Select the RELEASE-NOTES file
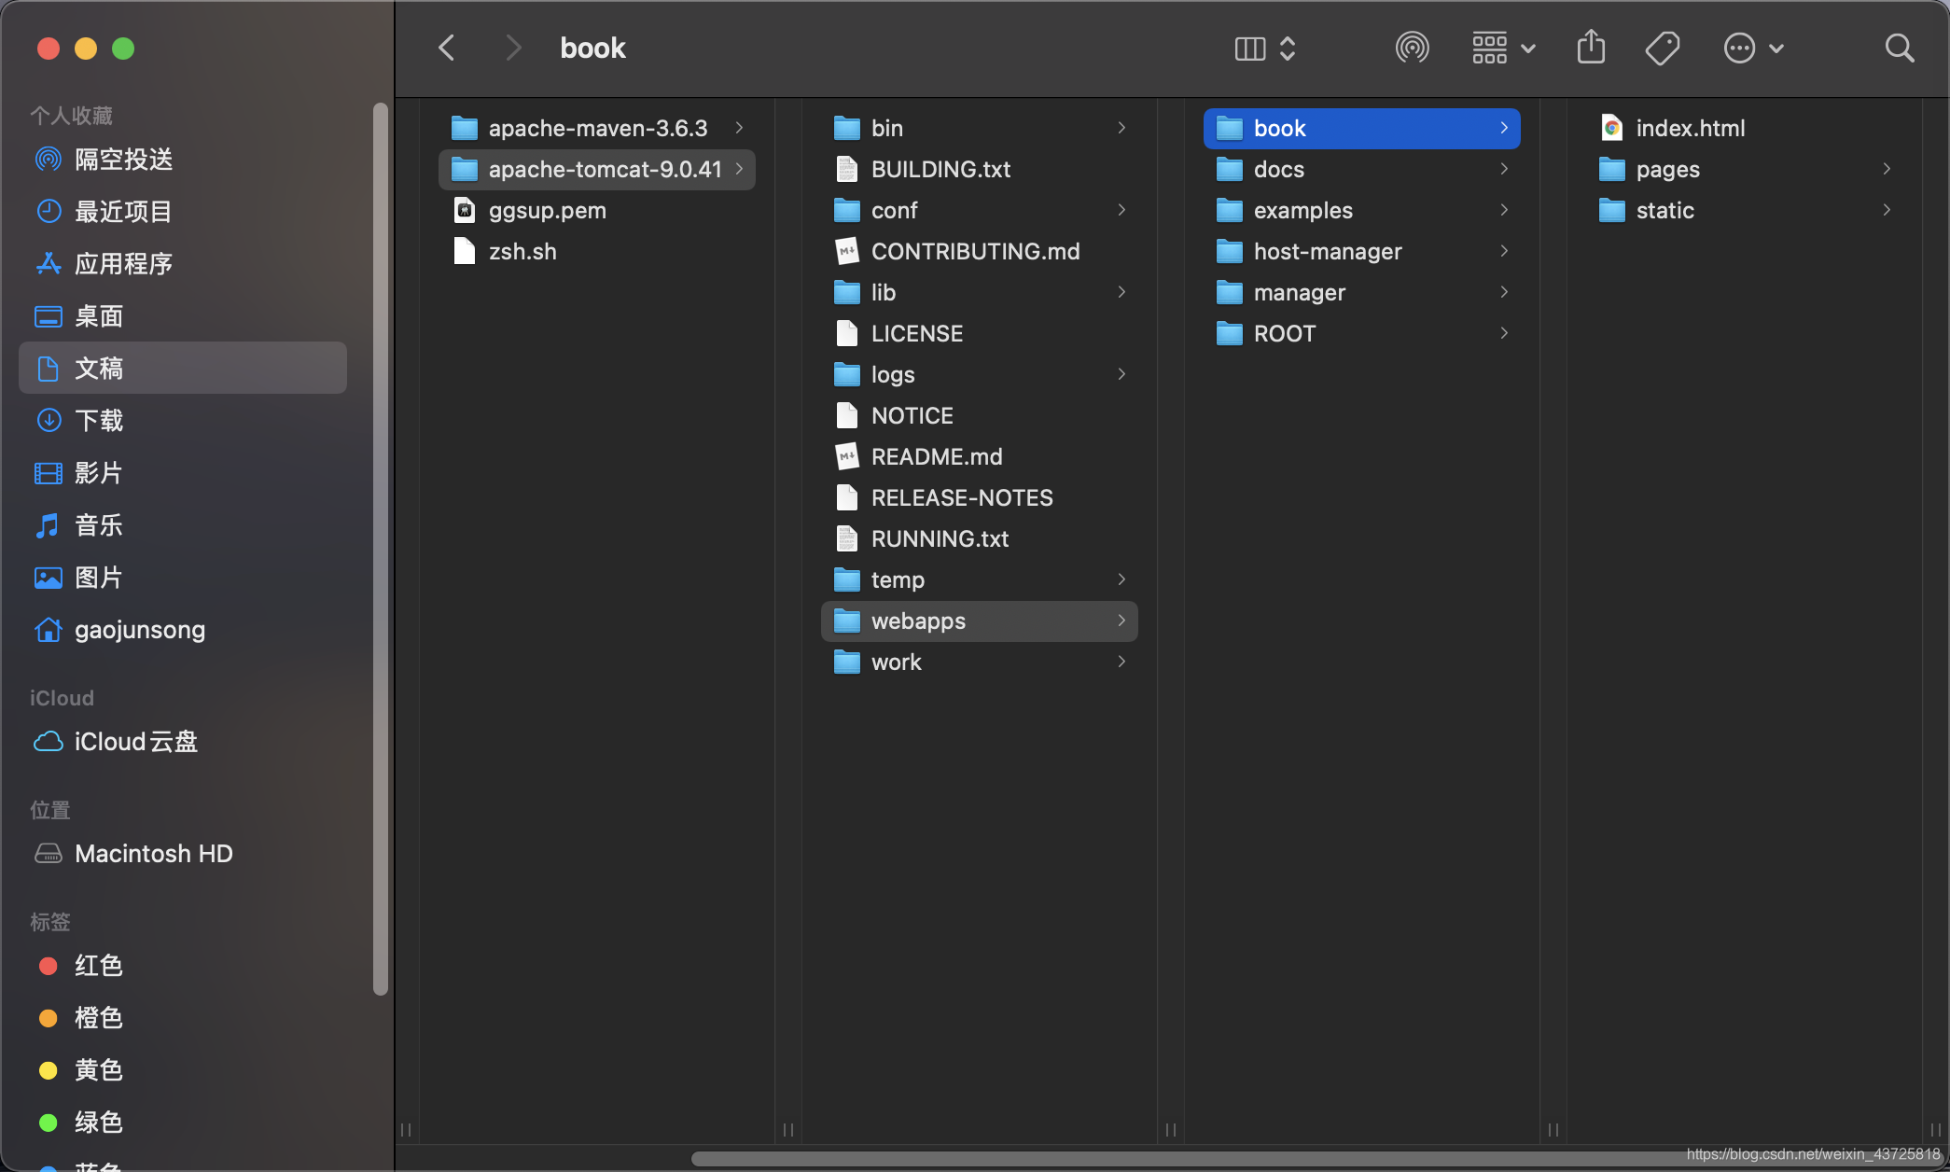1950x1172 pixels. (x=980, y=497)
